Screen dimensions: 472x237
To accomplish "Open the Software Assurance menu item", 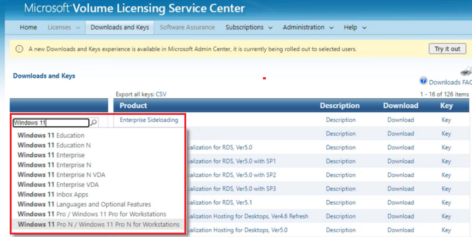I will click(x=187, y=27).
